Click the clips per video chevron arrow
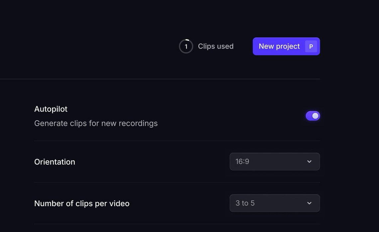This screenshot has width=379, height=232. click(x=309, y=203)
